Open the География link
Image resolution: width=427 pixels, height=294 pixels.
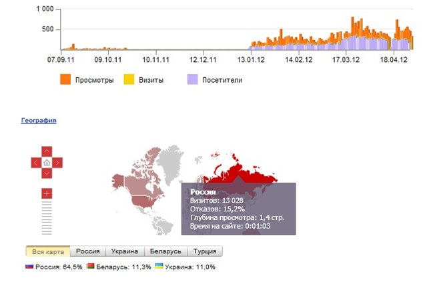(x=39, y=121)
